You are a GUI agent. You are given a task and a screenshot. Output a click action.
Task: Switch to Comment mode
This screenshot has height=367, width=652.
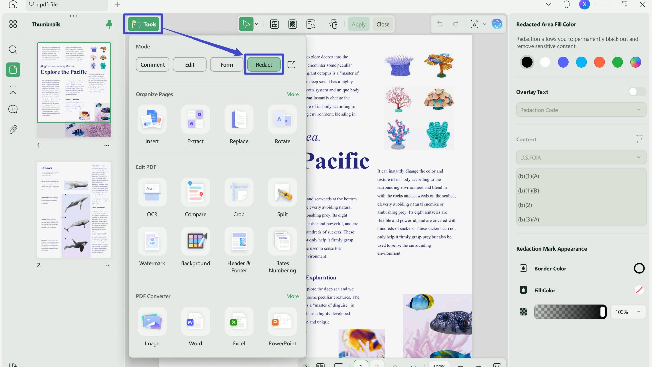(x=152, y=64)
